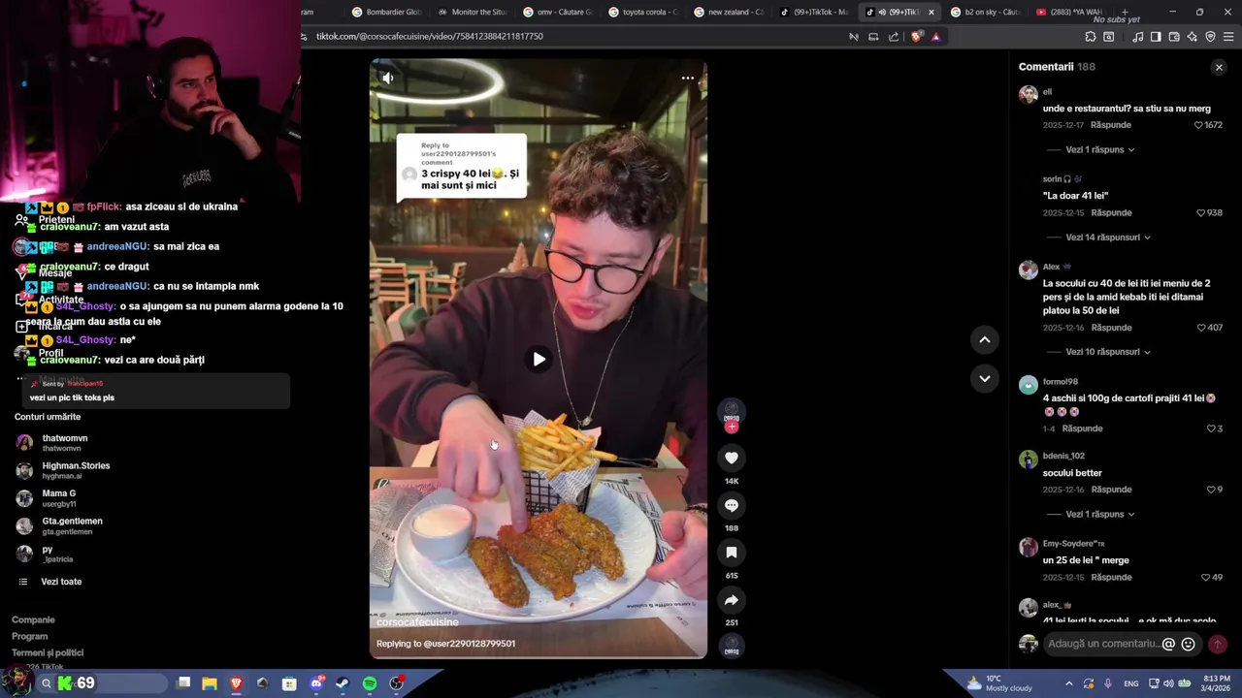This screenshot has height=698, width=1242.
Task: Open comments via speech bubble icon
Action: pyautogui.click(x=732, y=505)
